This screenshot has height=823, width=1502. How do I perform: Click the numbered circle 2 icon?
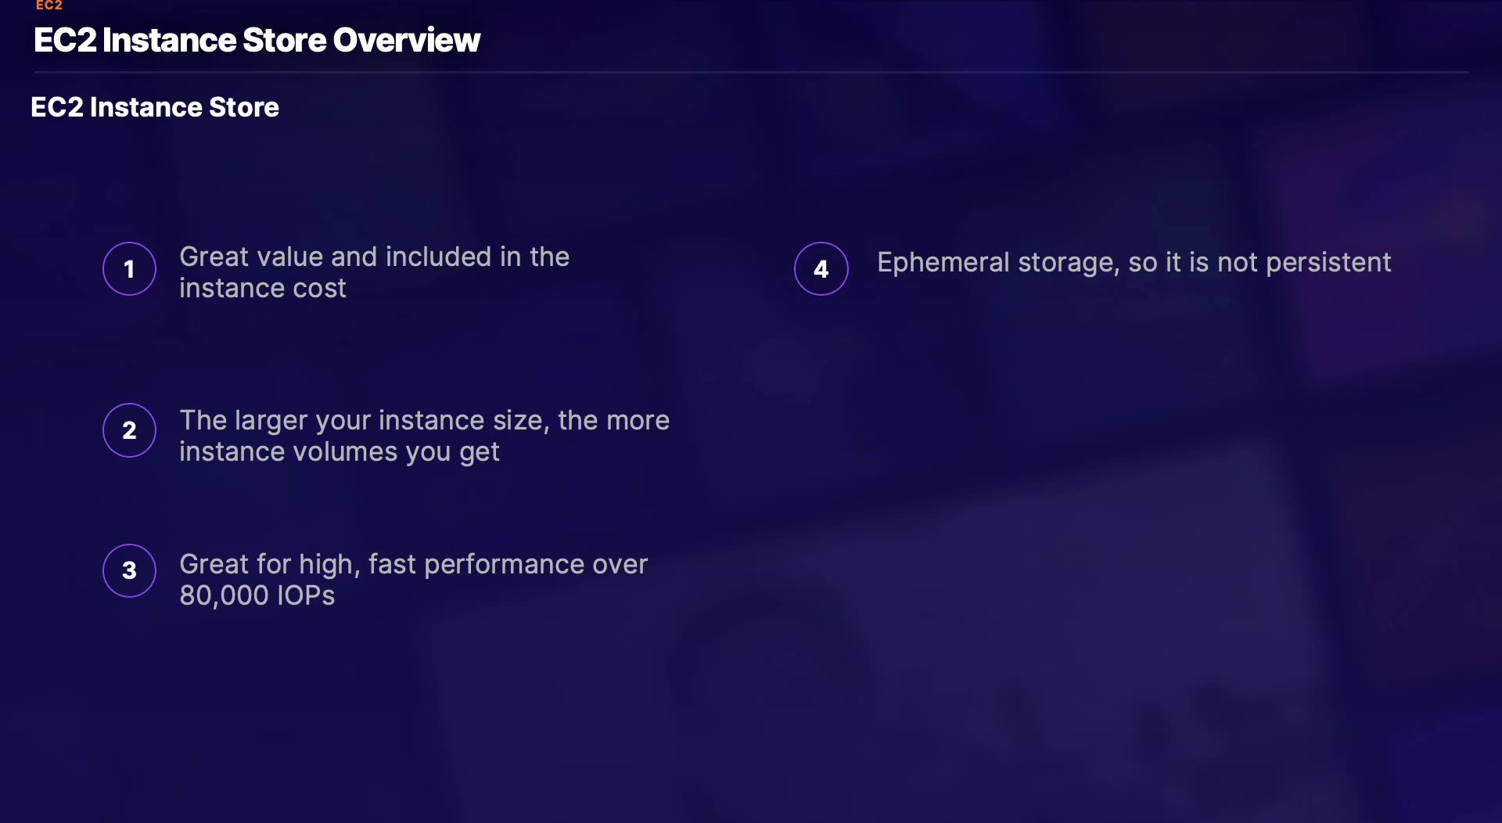[129, 430]
